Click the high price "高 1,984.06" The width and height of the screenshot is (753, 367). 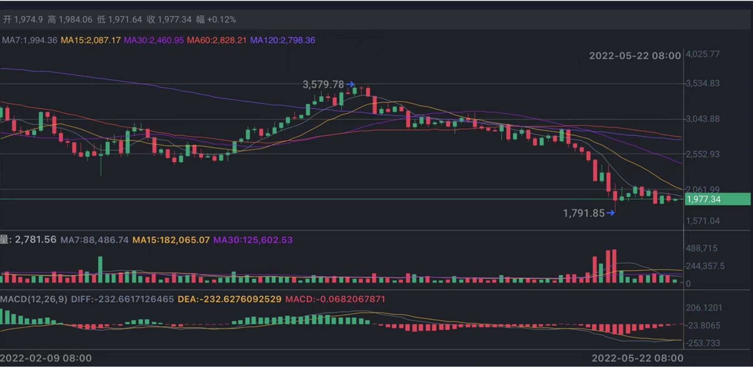pyautogui.click(x=70, y=20)
